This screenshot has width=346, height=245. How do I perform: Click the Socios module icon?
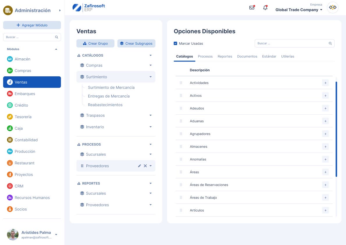click(10, 209)
